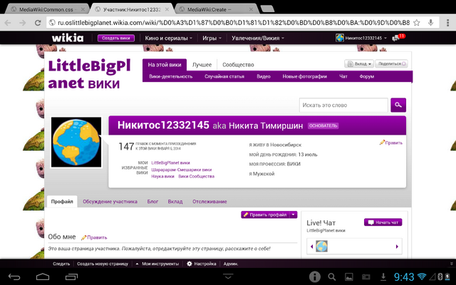Click Создать новую страницу in toolbar

pyautogui.click(x=103, y=264)
